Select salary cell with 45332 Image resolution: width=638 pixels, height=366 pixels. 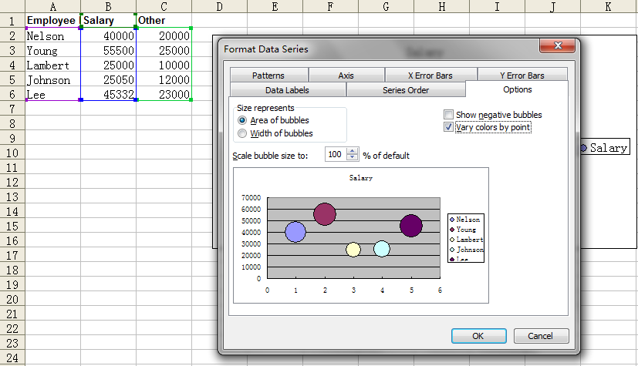pyautogui.click(x=108, y=94)
